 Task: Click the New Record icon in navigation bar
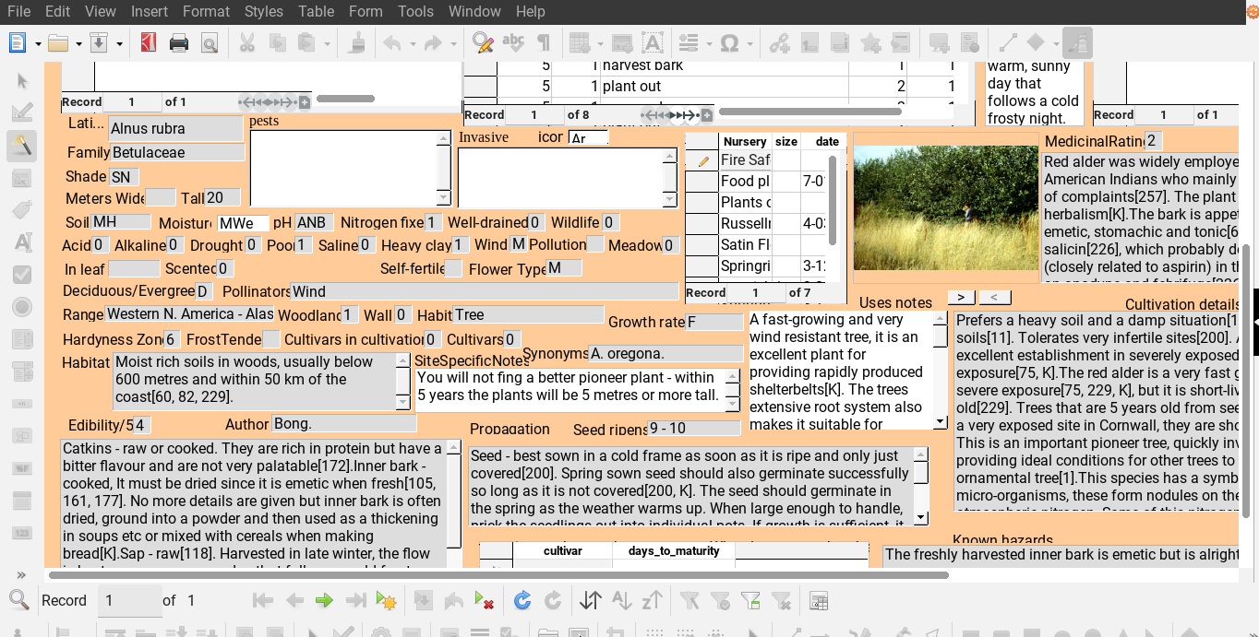386,601
